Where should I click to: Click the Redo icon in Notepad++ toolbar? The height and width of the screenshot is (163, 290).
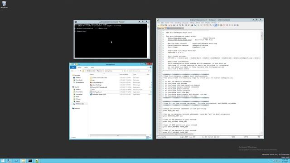coord(188,25)
